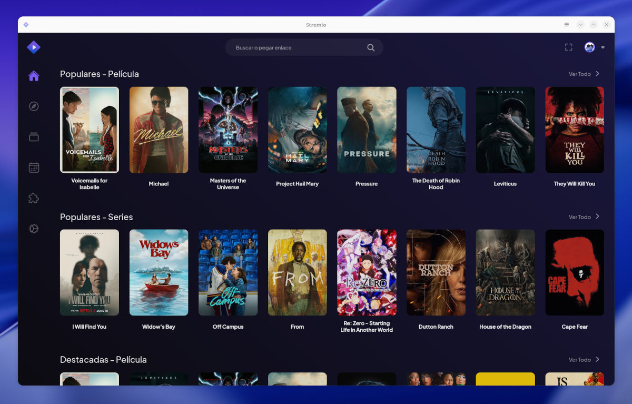
Task: Open Voicemails for Isabelle poster
Action: click(90, 130)
